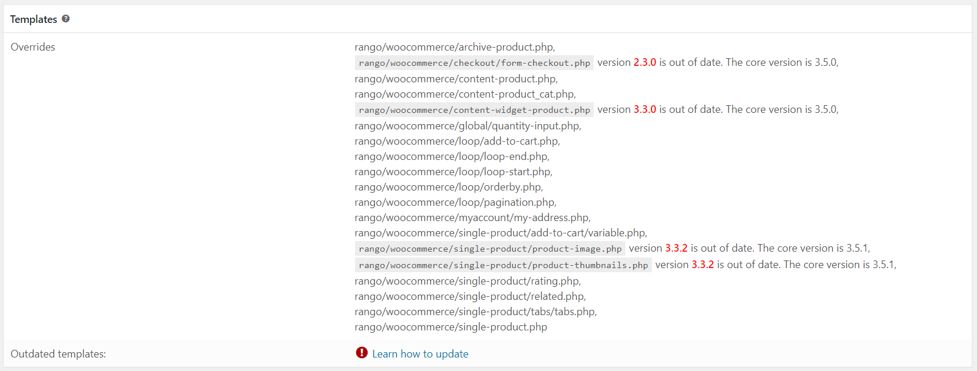Screen dimensions: 977x371
Task: Click add-to-cart/variable.php entry
Action: 501,233
